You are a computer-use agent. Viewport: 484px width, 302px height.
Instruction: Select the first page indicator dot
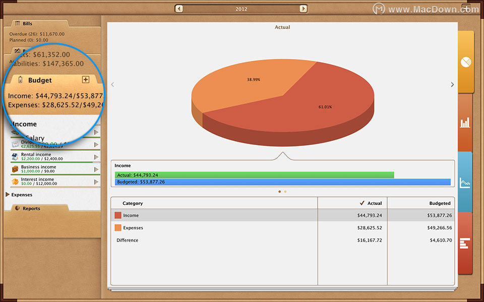[x=280, y=192]
